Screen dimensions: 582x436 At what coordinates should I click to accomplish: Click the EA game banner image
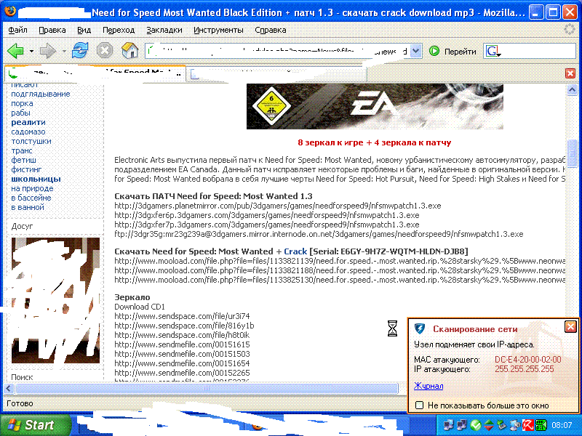[375, 106]
